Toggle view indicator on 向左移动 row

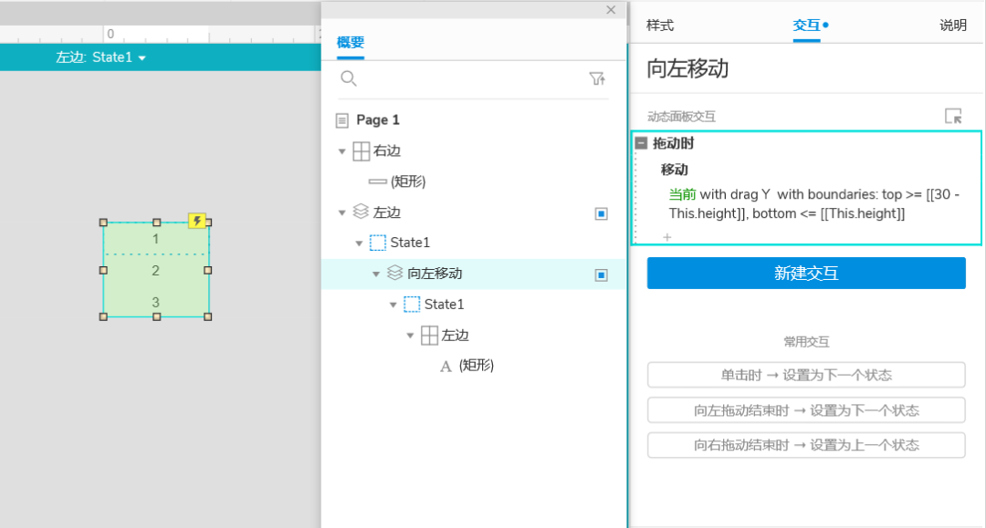pyautogui.click(x=601, y=275)
